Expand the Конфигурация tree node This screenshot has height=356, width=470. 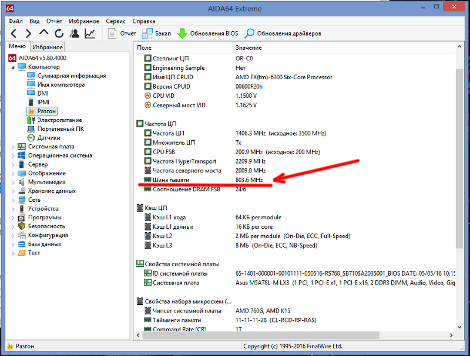[x=13, y=235]
